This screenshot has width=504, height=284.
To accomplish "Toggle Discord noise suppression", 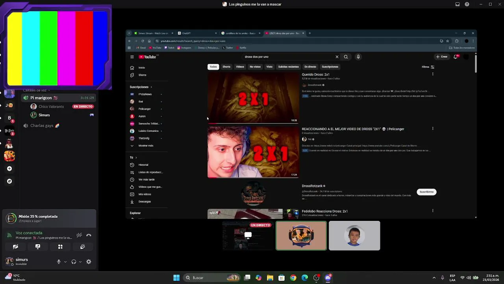I will pos(79,235).
